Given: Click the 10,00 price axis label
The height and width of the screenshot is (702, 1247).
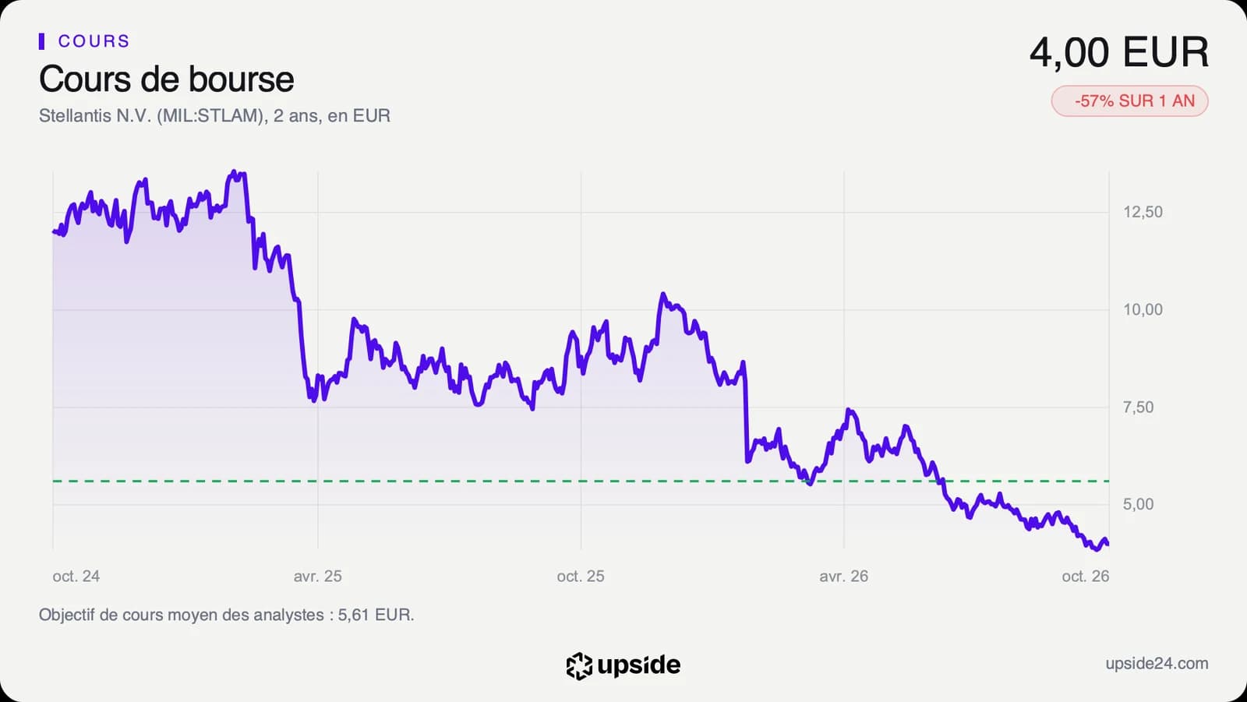Looking at the screenshot, I should click(x=1143, y=309).
